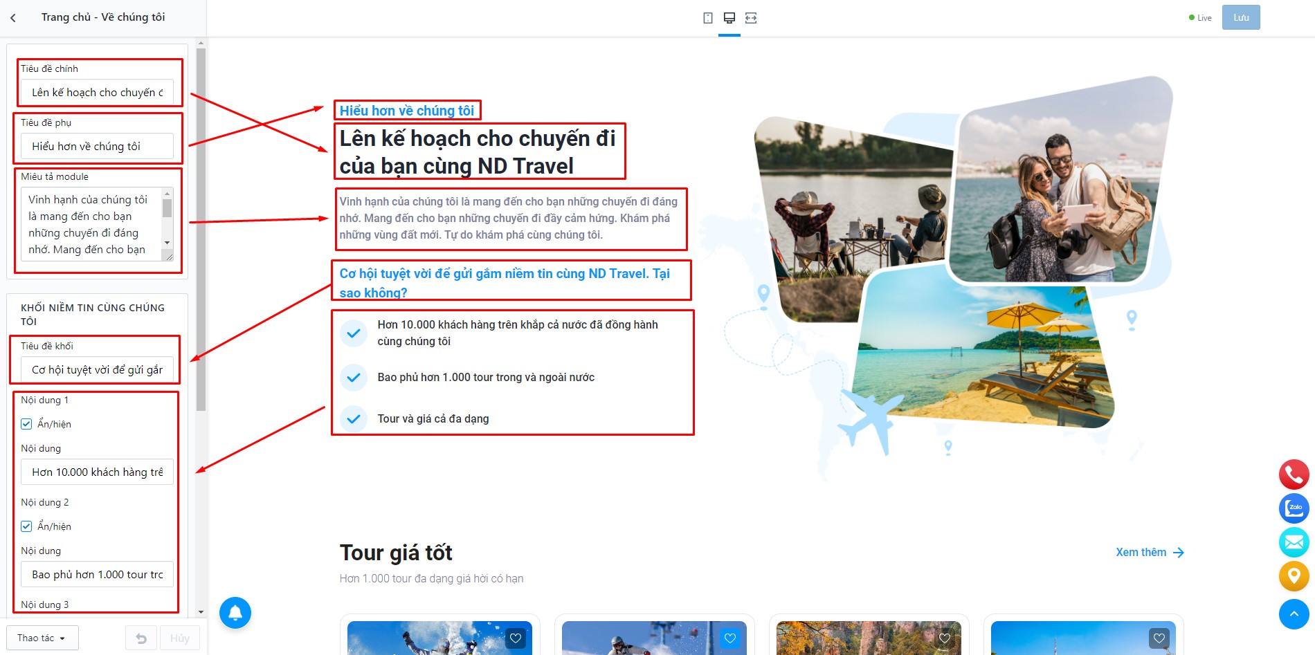Go back using the header arrow
The image size is (1315, 655).
point(13,18)
